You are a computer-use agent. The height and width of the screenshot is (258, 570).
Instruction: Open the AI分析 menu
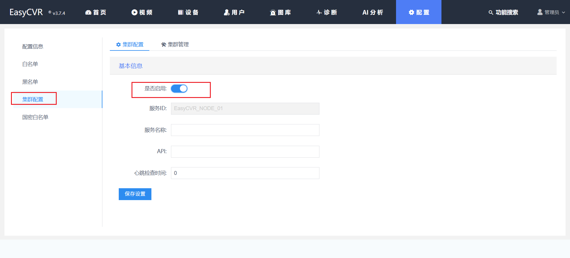pyautogui.click(x=373, y=12)
